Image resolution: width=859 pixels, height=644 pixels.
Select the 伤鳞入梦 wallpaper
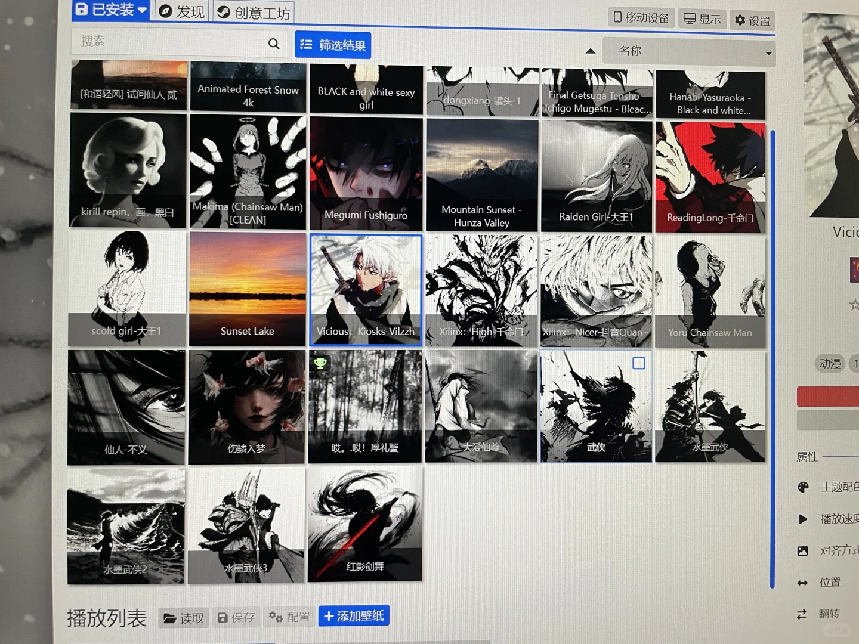(246, 407)
